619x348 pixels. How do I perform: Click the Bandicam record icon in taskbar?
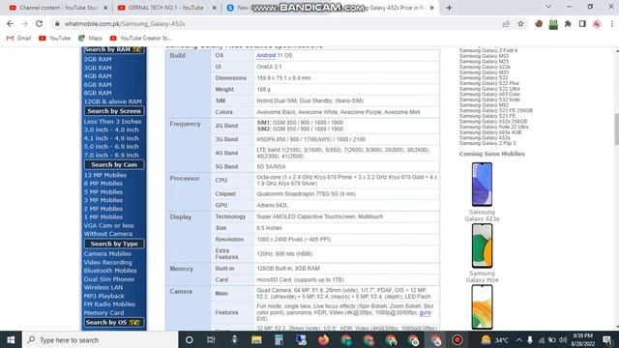(x=457, y=339)
